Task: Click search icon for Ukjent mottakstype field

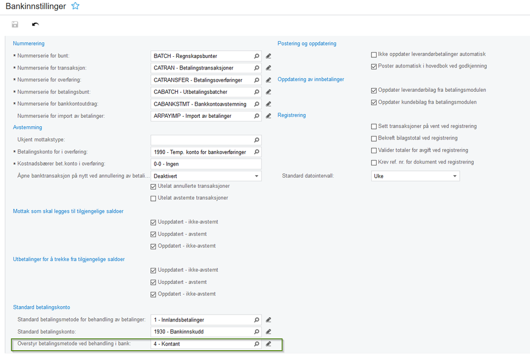Action: tap(257, 140)
